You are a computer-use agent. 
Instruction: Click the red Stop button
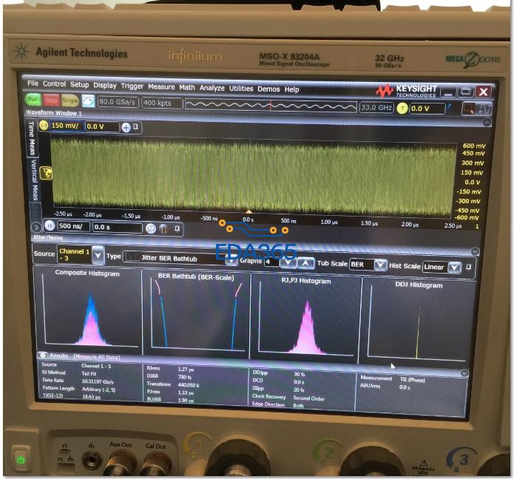click(51, 100)
